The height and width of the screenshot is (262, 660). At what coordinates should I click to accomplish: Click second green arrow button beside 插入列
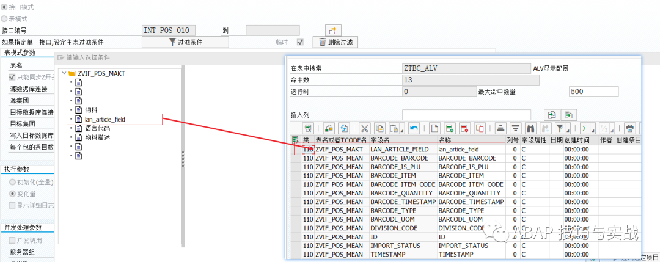point(569,114)
